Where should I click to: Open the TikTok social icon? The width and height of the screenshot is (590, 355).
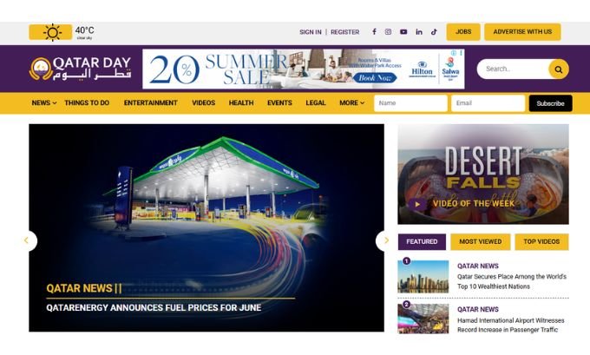[434, 31]
